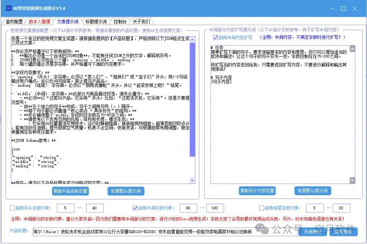Toggle 启用中间字数约束 checkbox

coord(135,208)
